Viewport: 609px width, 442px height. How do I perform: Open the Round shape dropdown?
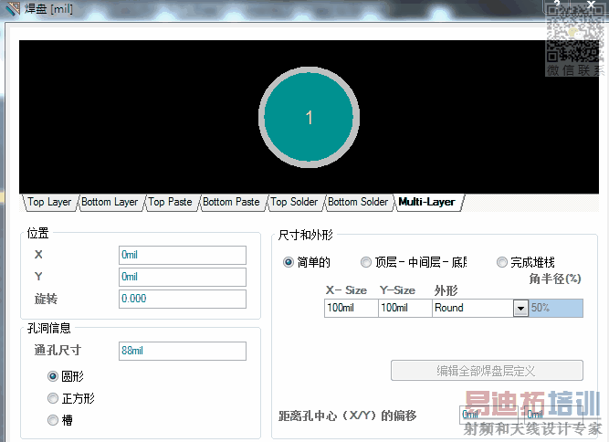(x=520, y=309)
